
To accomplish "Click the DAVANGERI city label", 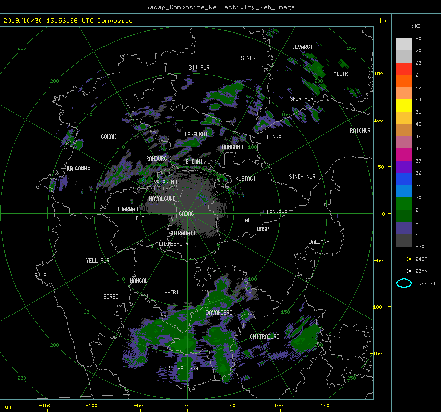I will pyautogui.click(x=219, y=313).
